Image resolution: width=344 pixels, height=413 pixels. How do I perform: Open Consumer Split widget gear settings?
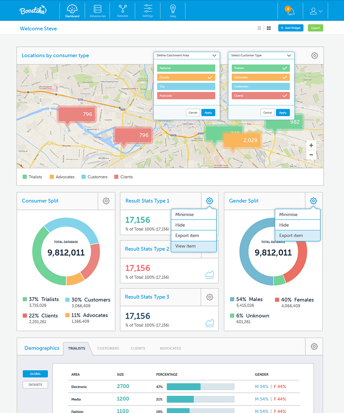click(106, 201)
